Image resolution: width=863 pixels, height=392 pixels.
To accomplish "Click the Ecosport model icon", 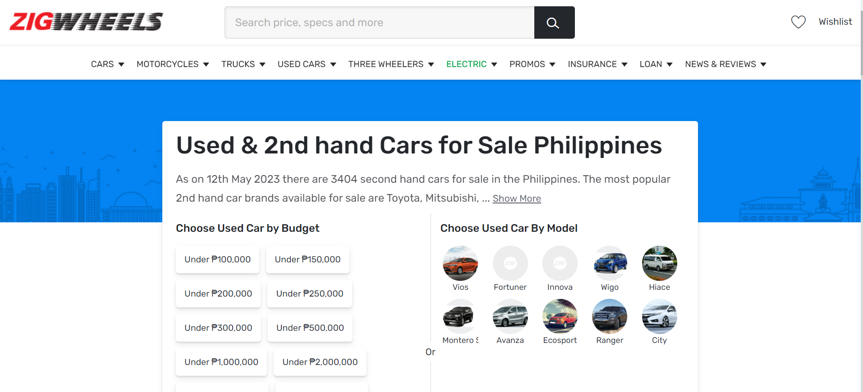I will [560, 316].
